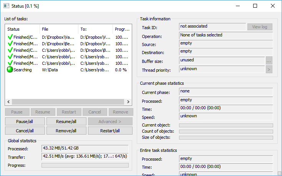This screenshot has height=176, width=282.
Task: Click the scroll-left arrow under the task list
Action: coord(8,102)
